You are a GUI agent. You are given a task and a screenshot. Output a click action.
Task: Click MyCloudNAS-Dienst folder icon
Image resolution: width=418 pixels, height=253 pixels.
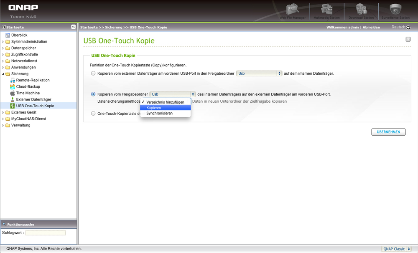8,119
